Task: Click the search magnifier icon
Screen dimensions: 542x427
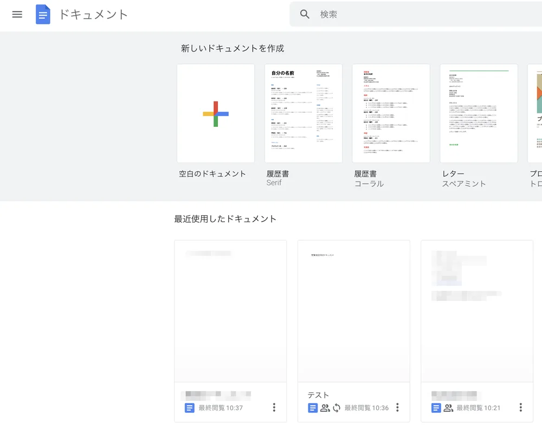Action: (305, 14)
